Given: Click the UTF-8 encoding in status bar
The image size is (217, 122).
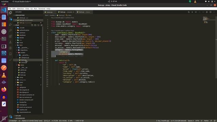Looking at the screenshot, I should [x=197, y=121].
